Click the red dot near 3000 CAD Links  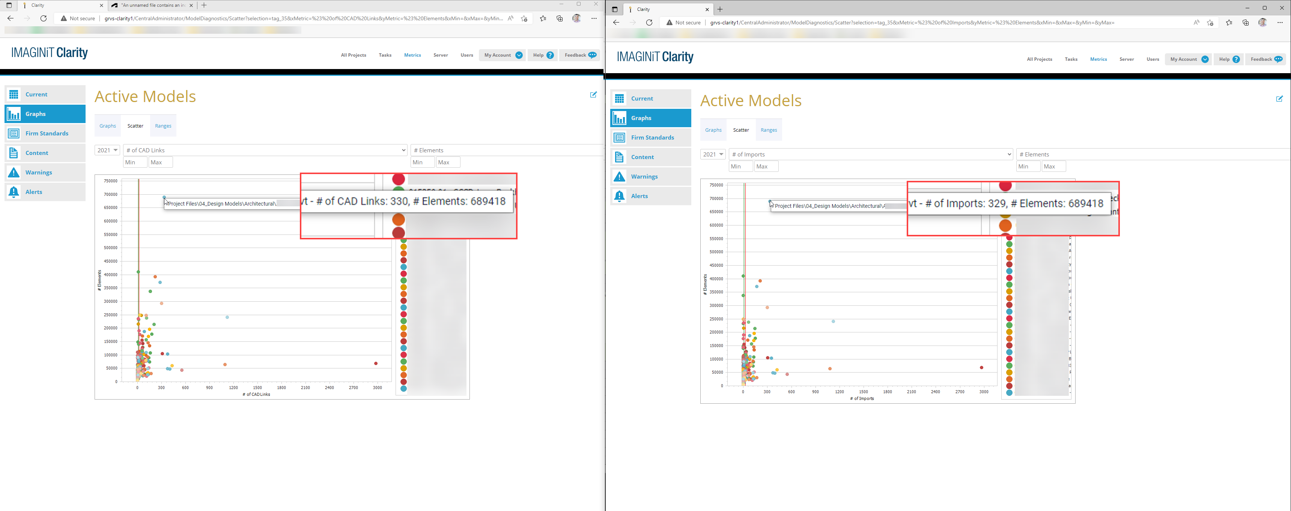click(376, 363)
